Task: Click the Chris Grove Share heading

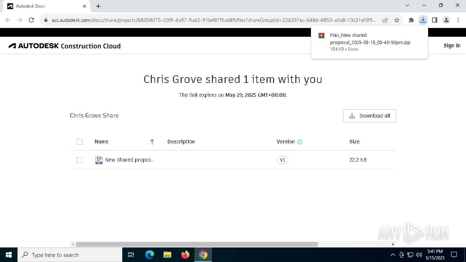Action: (94, 115)
